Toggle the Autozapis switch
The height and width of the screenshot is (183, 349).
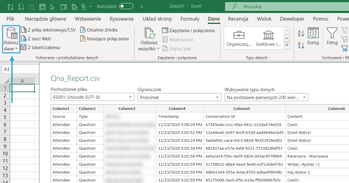click(126, 6)
